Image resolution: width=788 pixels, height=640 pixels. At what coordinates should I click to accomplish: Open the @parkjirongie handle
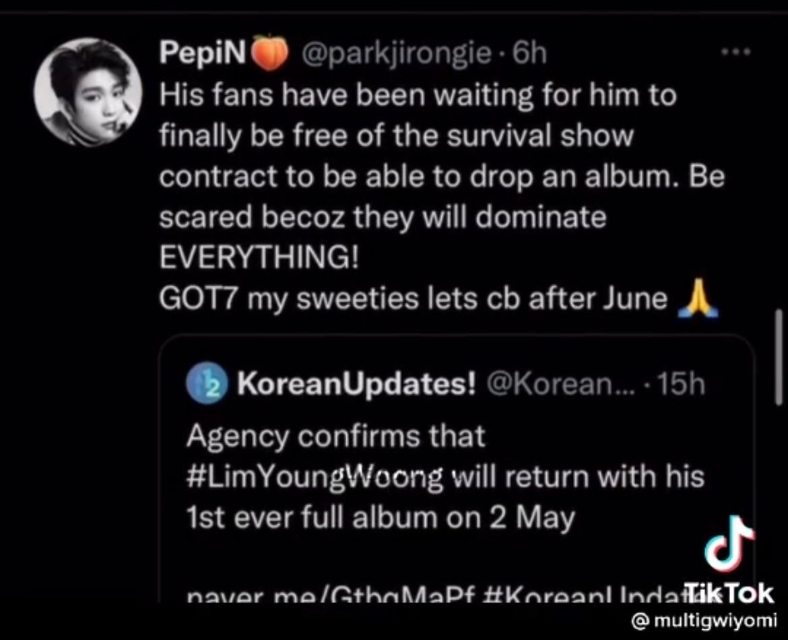(x=396, y=53)
